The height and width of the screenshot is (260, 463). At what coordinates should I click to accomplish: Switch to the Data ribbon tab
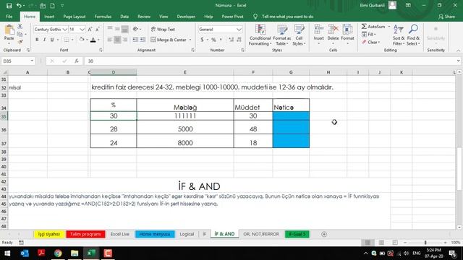pyautogui.click(x=124, y=17)
